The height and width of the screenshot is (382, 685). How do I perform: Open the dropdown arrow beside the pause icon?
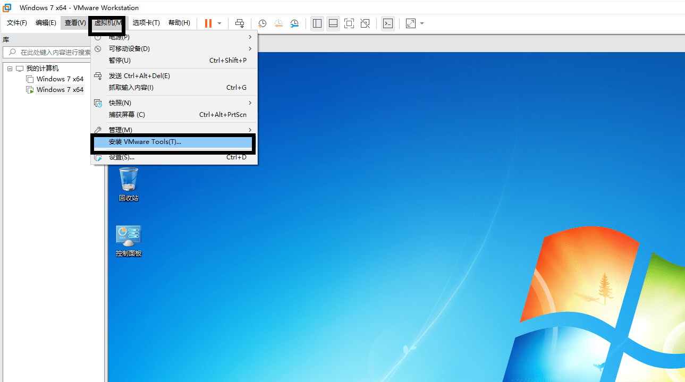click(x=219, y=23)
